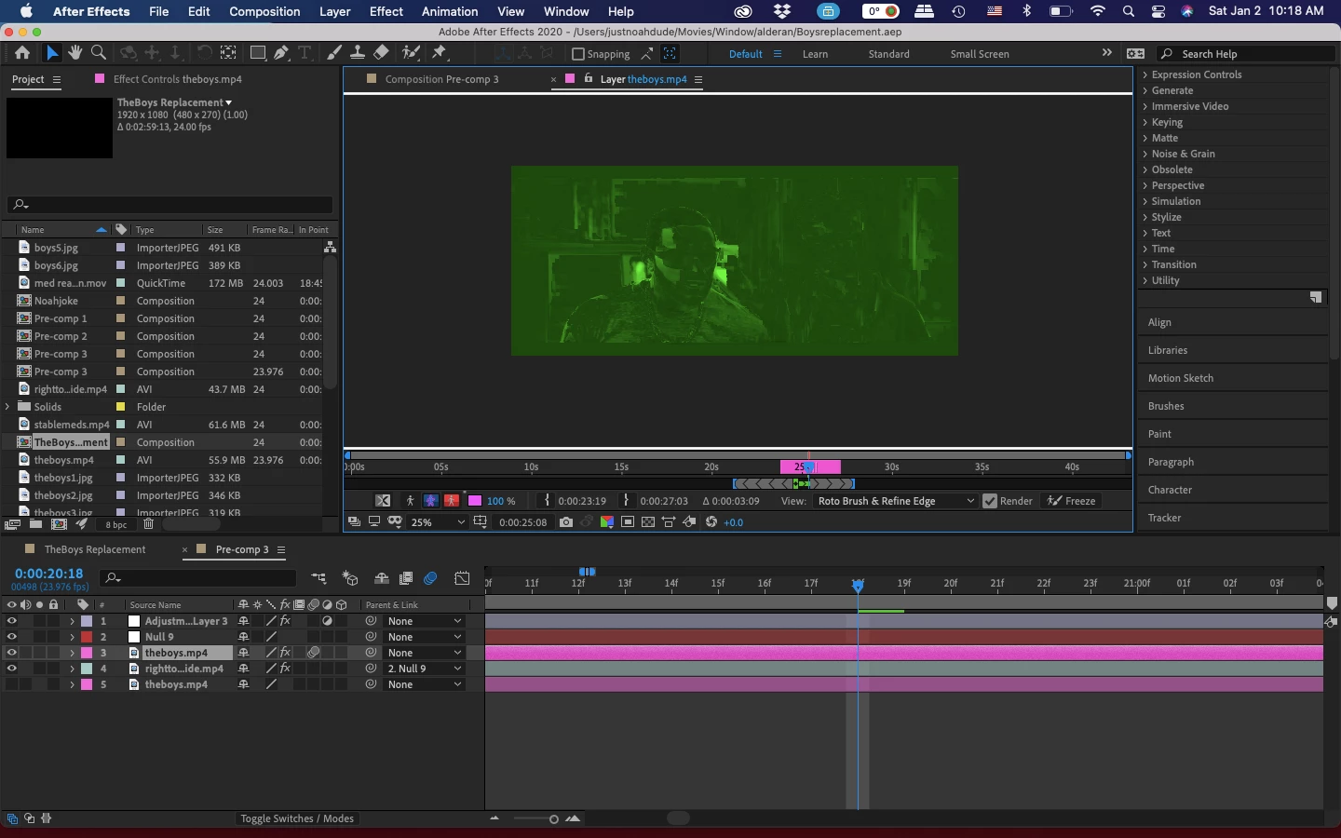Viewport: 1341px width, 838px height.
Task: Expand the Solids folder in Project
Action: click(x=8, y=407)
